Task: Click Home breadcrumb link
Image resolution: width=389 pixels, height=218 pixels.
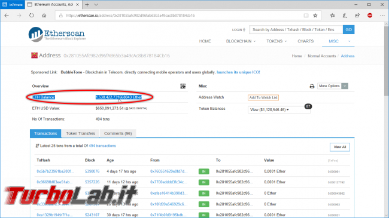Action: click(x=297, y=56)
